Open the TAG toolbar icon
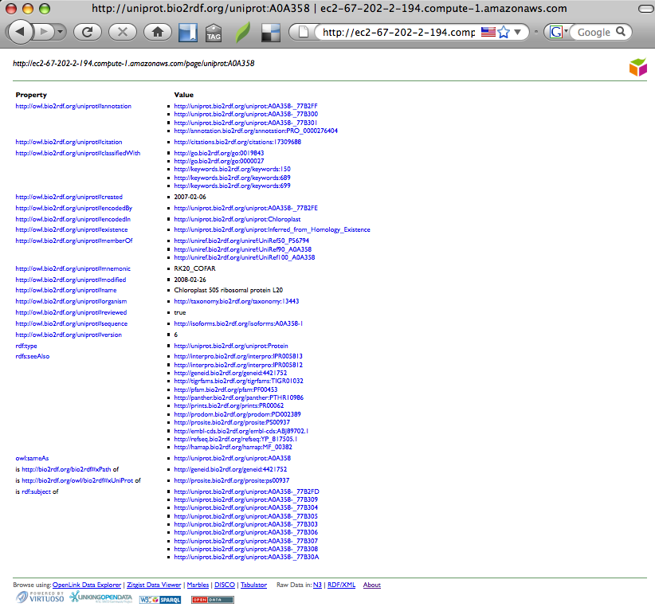This screenshot has width=655, height=607. point(214,33)
